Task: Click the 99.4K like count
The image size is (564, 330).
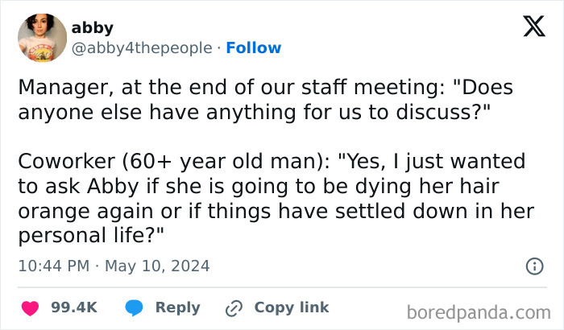Action: tap(74, 307)
